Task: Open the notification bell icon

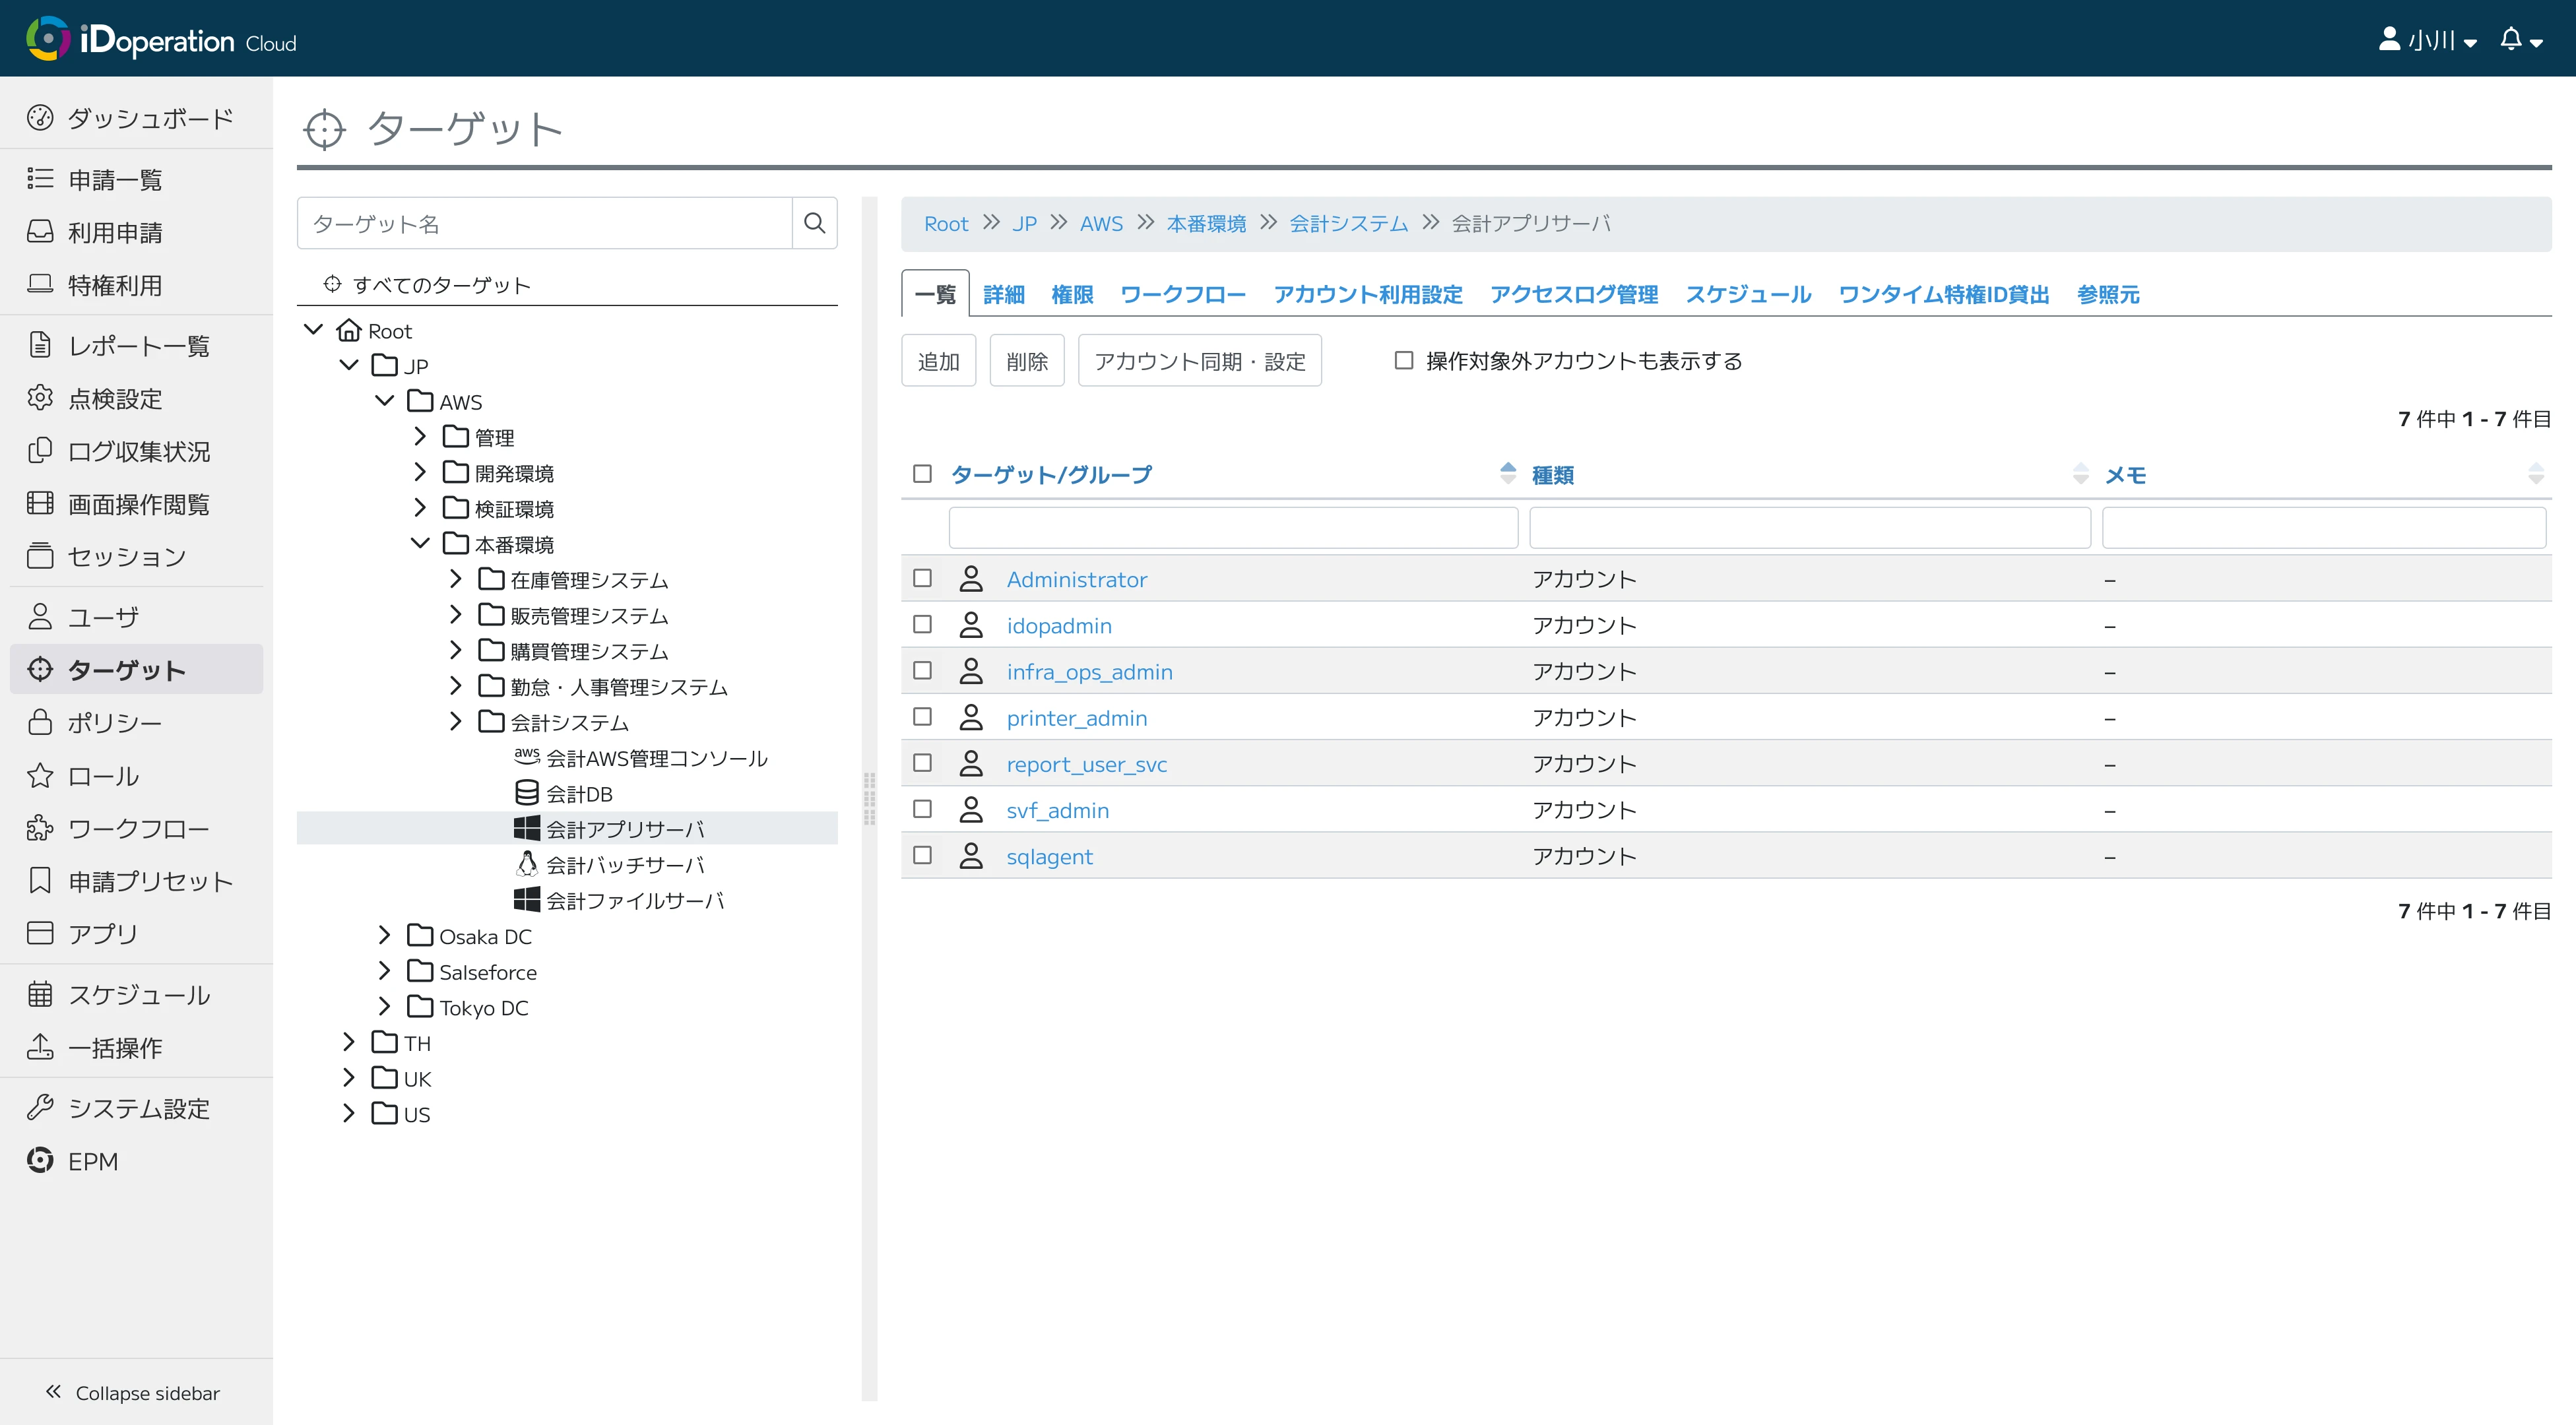Action: coord(2511,40)
